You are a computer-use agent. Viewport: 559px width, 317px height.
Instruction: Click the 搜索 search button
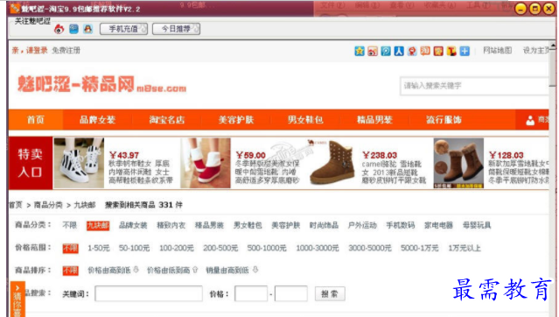pos(330,294)
